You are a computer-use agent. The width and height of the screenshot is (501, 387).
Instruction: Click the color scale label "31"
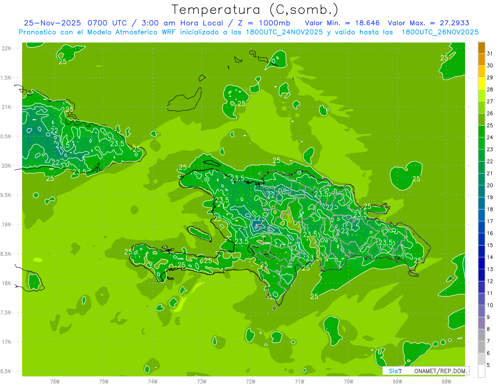coord(490,54)
